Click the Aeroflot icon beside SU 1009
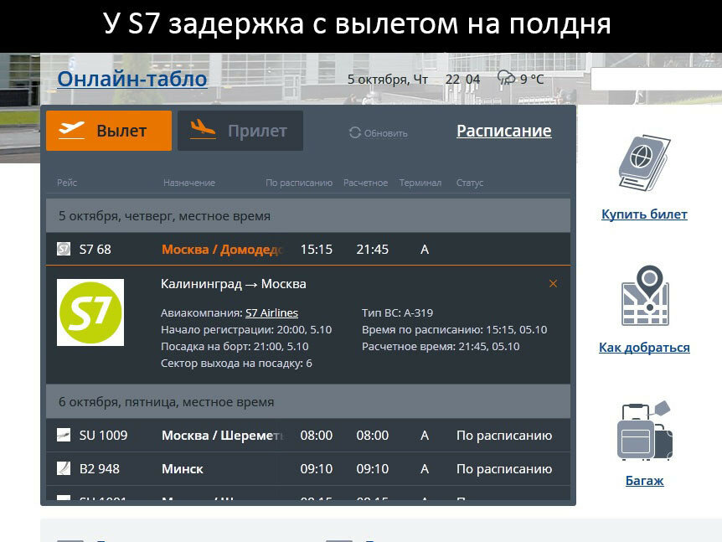722x542 pixels. tap(64, 435)
